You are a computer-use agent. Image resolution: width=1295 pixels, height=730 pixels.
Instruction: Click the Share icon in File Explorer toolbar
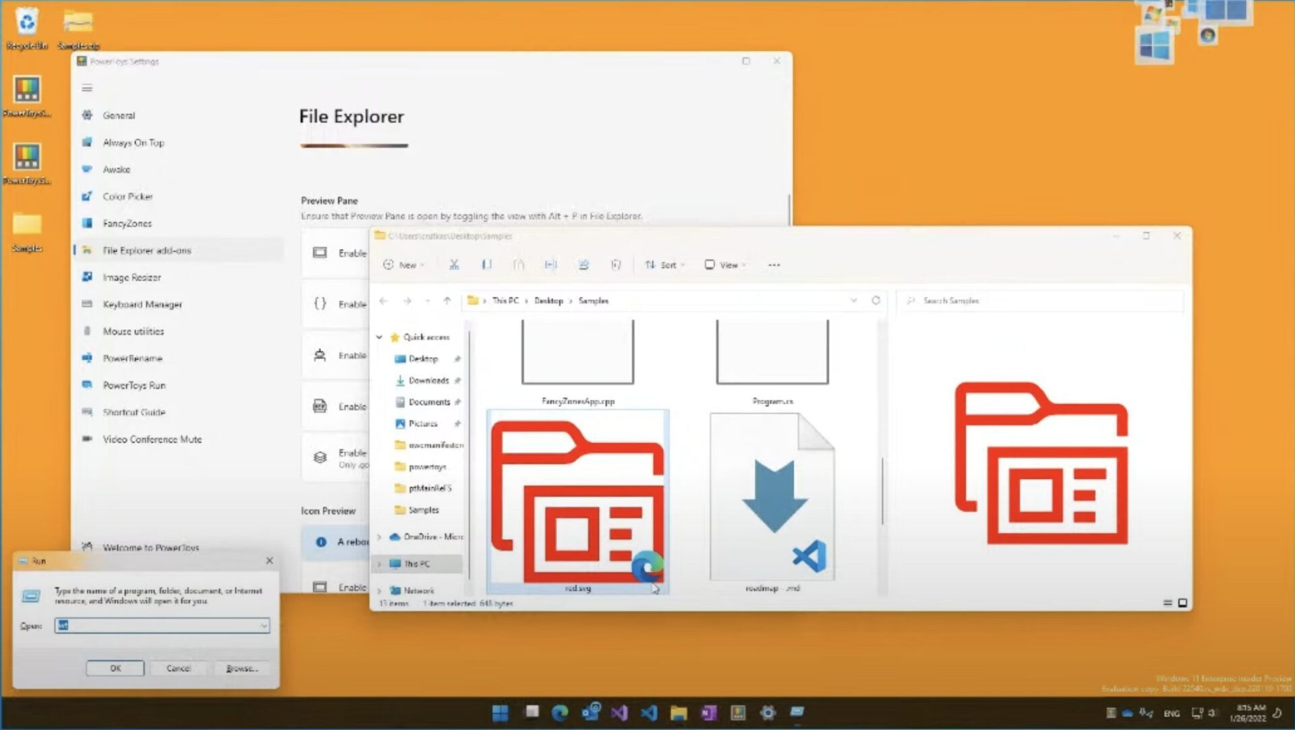[583, 265]
